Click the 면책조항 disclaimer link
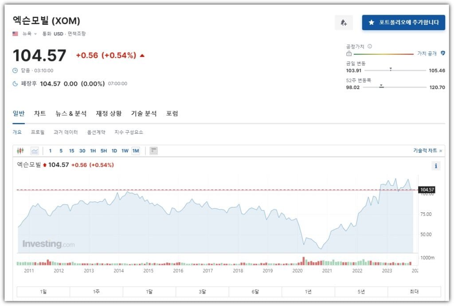Viewport: 454px width, 306px height. click(x=77, y=34)
